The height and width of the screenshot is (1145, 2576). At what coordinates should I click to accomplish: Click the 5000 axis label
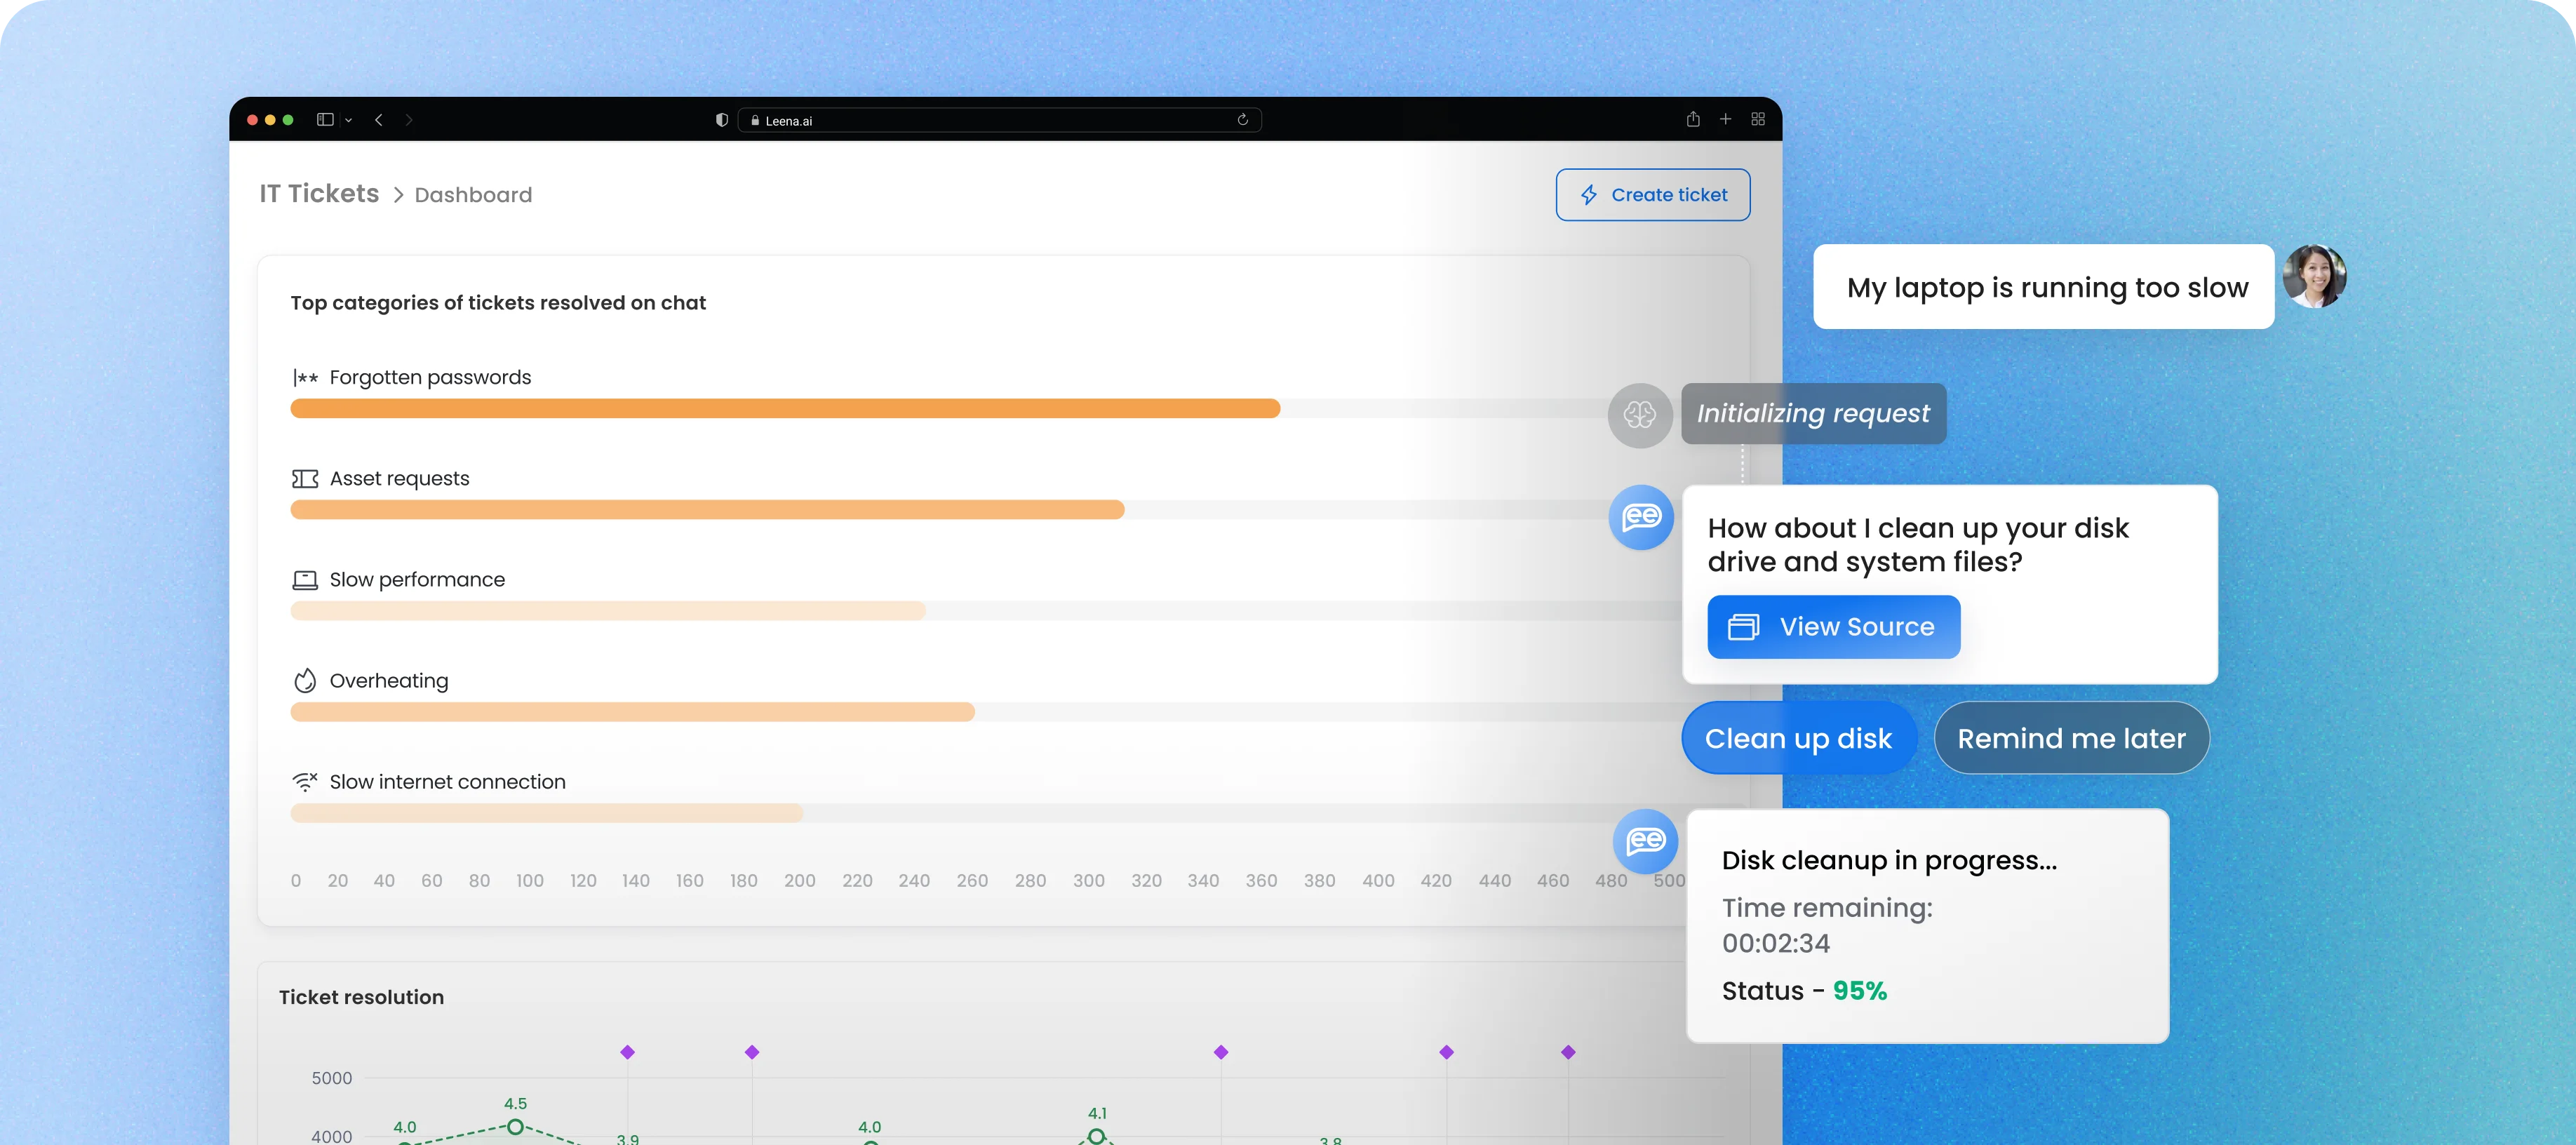[331, 1078]
